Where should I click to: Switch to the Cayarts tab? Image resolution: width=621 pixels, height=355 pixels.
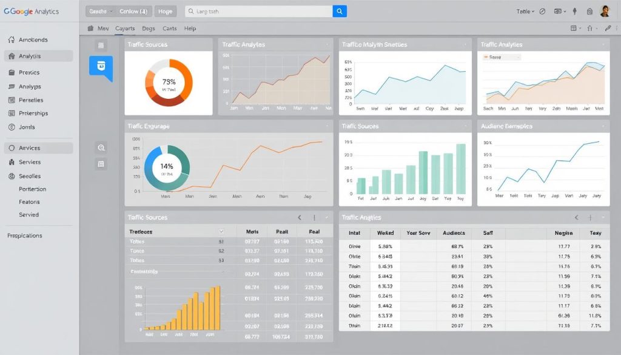point(125,28)
